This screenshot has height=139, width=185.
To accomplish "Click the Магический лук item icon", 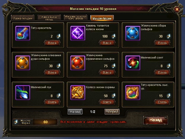I will [x=23, y=92].
